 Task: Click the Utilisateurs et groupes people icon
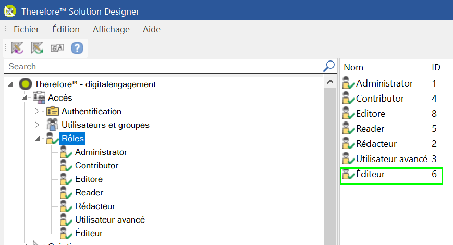(53, 125)
